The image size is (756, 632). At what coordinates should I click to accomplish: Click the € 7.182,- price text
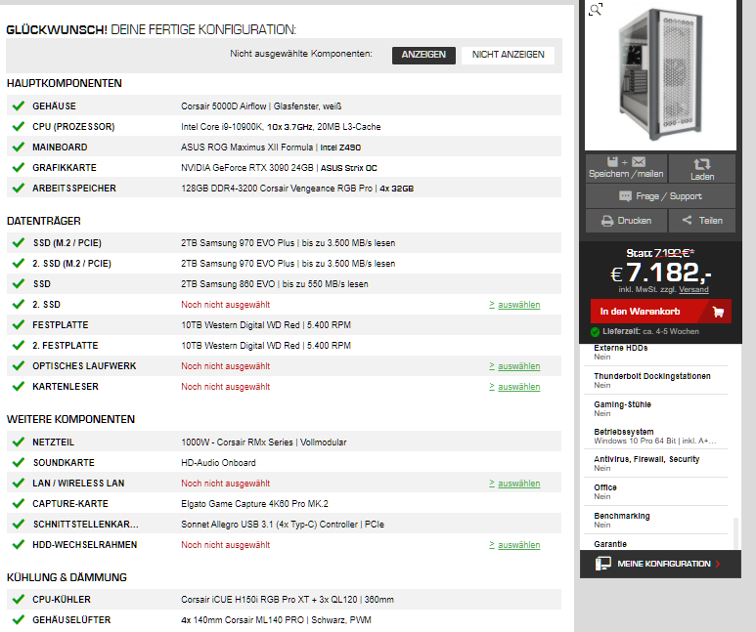660,273
